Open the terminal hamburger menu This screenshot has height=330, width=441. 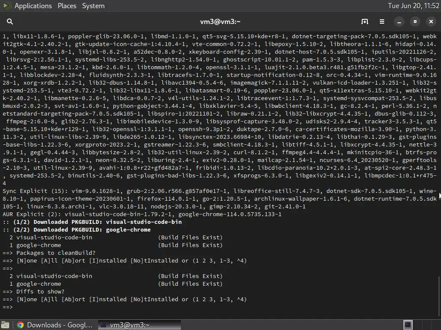point(382,21)
